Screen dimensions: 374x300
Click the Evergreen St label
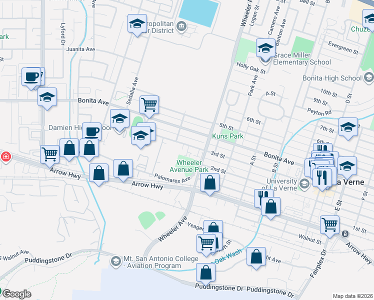pos(343,47)
